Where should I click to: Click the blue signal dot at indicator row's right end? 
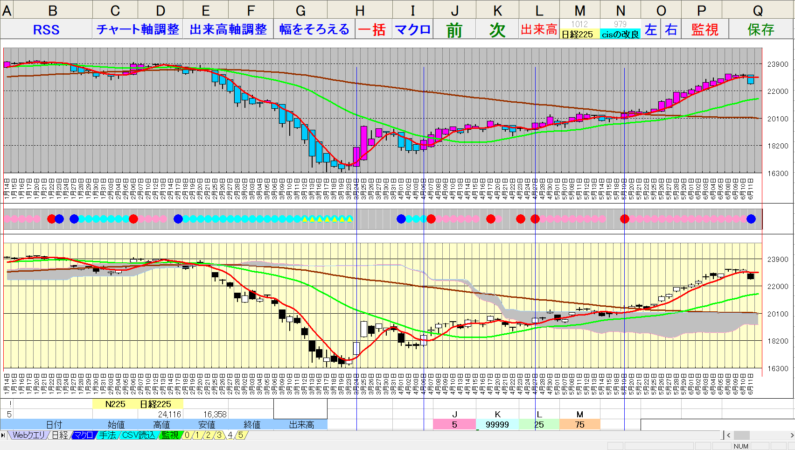coord(751,219)
